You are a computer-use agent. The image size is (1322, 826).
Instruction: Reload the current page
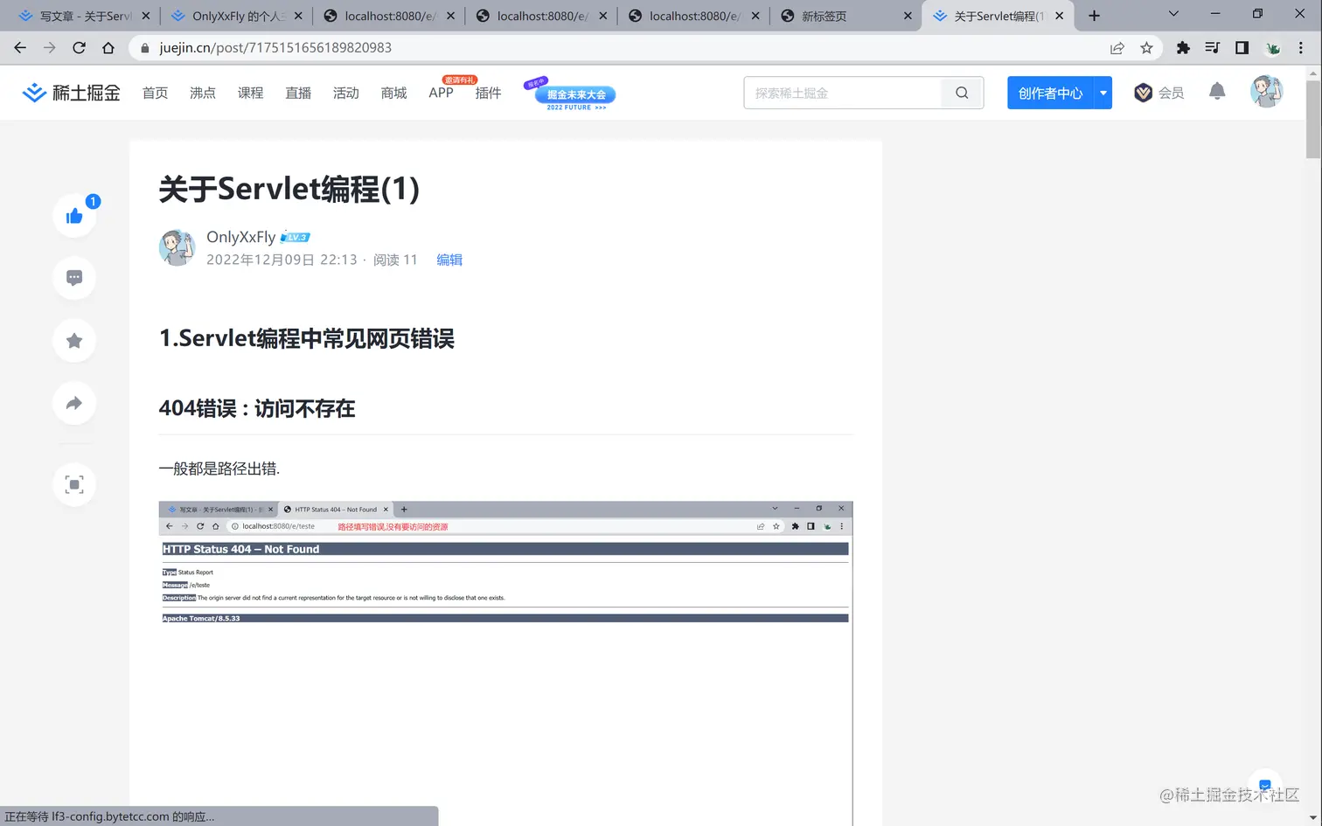click(79, 48)
